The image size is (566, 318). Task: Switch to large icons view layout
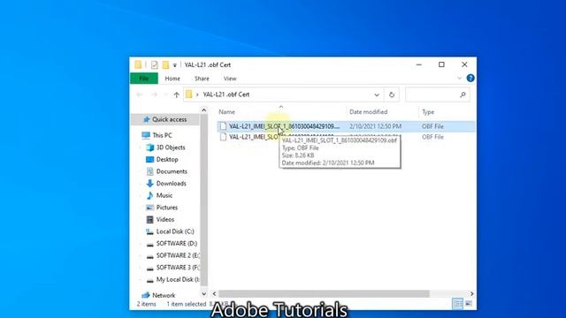[468, 304]
